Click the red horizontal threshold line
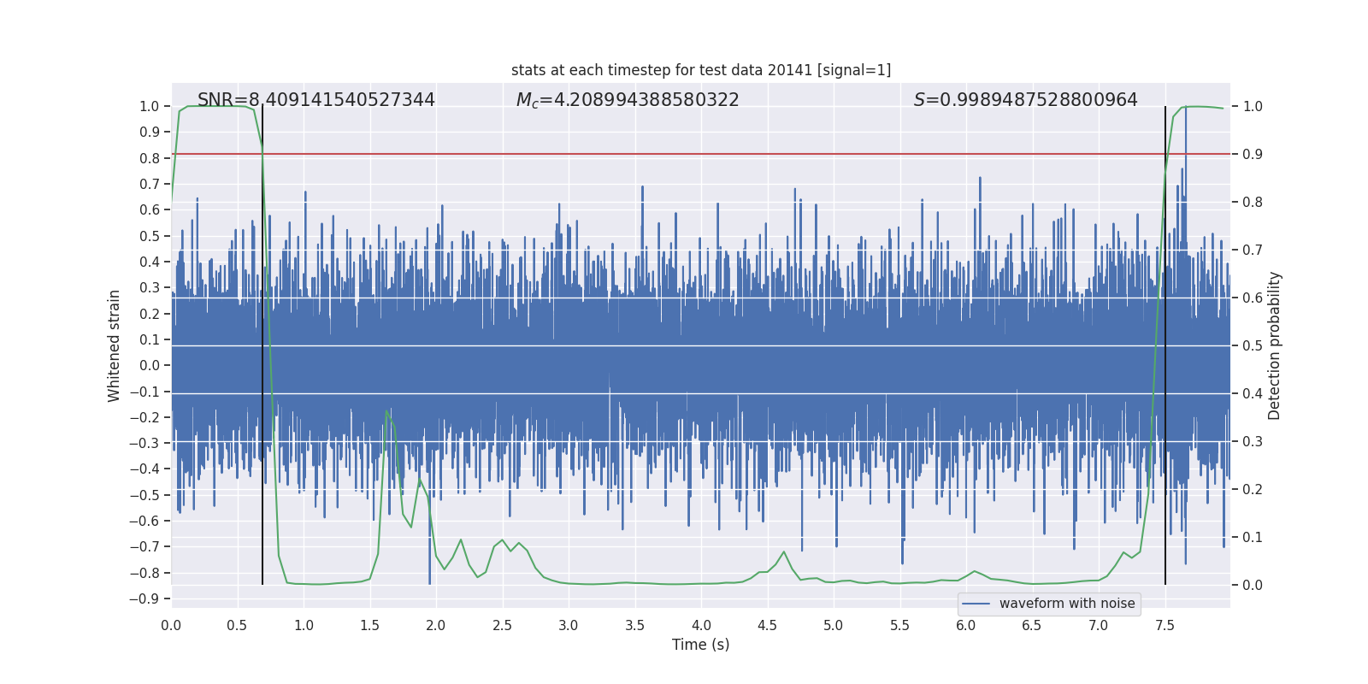This screenshot has width=1368, height=684. coord(684,154)
